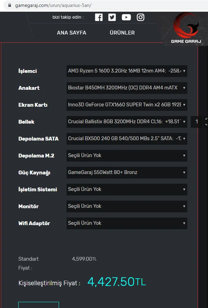The image size is (208, 308).
Task: Expand the Anakart motherboard dropdown
Action: click(x=127, y=88)
